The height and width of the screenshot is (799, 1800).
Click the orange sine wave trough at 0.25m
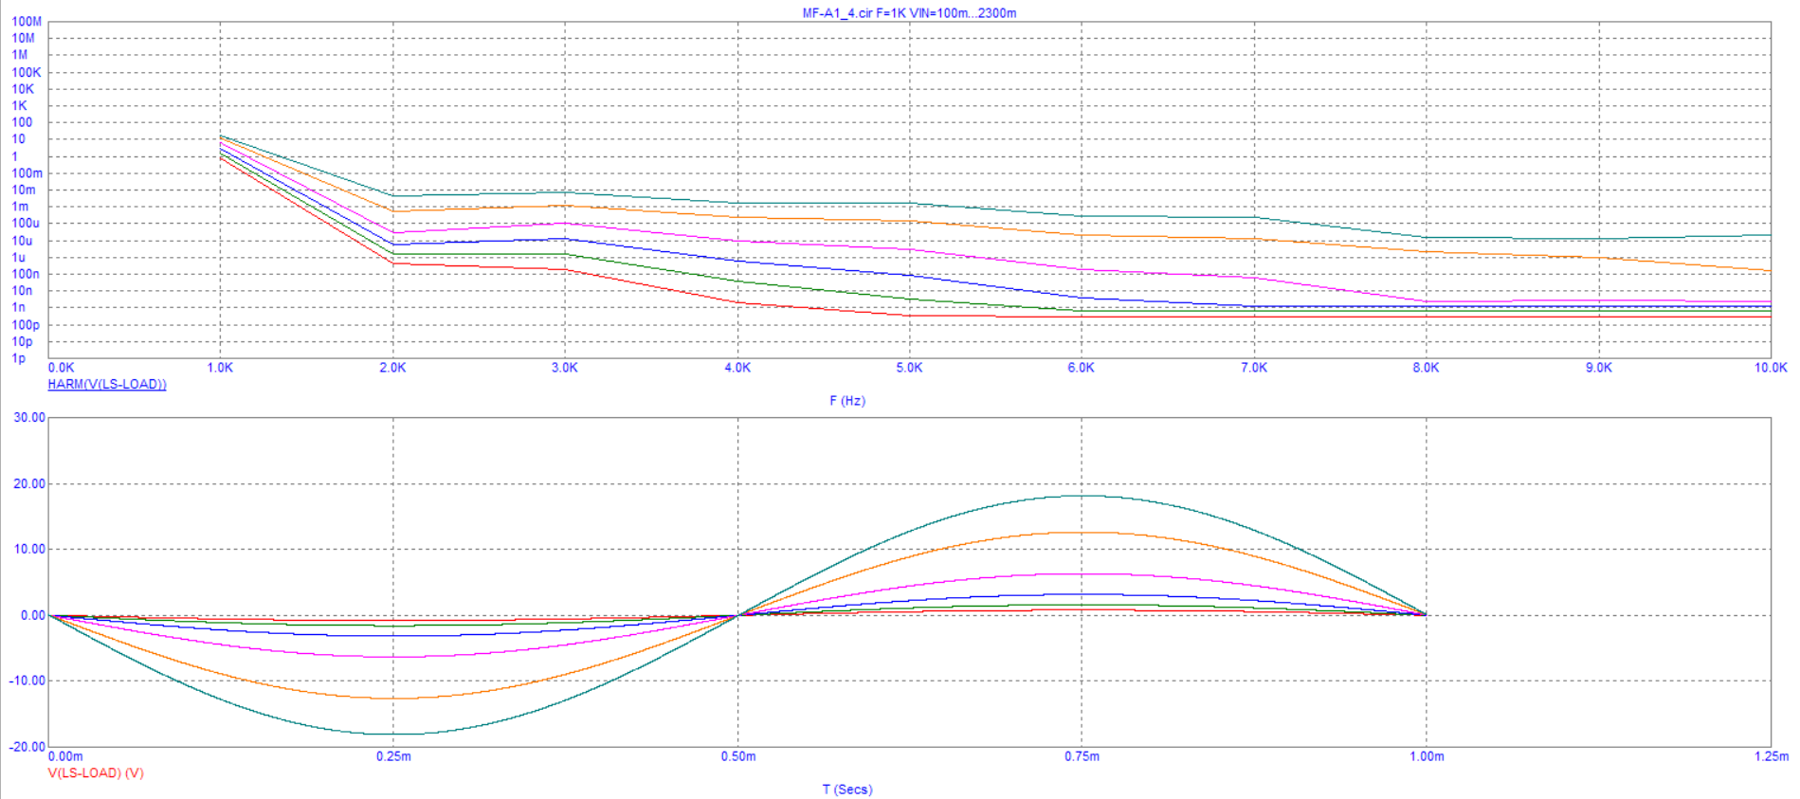tap(393, 699)
